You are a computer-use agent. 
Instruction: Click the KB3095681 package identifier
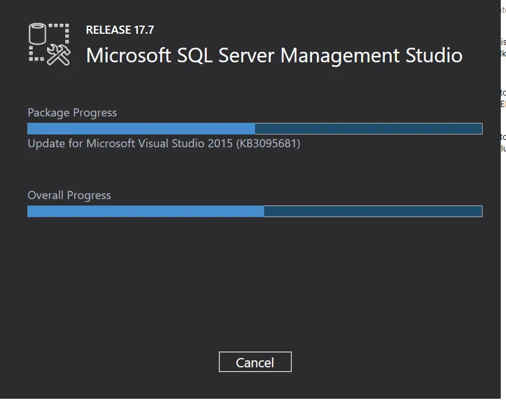coord(268,143)
